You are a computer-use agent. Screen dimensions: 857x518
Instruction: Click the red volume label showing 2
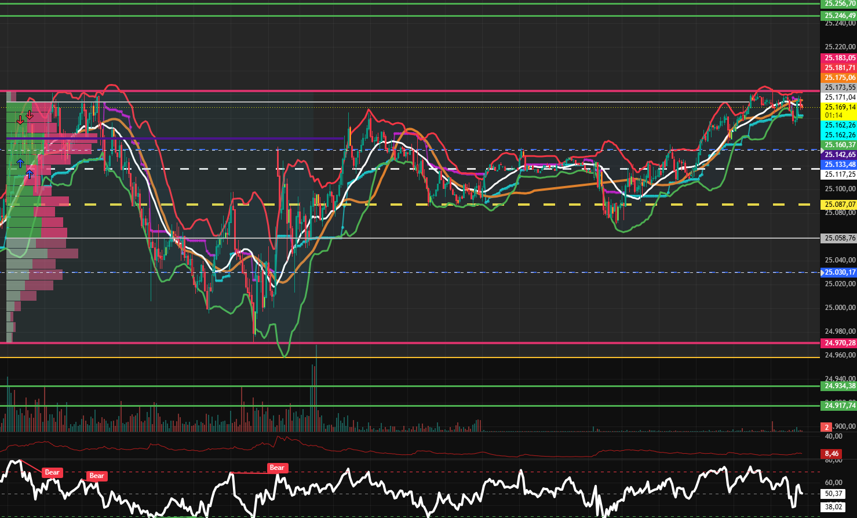coord(826,427)
